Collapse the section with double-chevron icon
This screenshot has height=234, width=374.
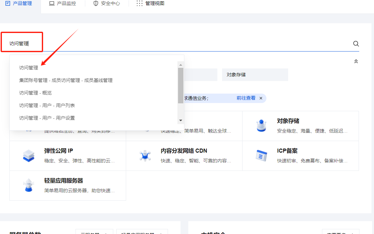(x=356, y=62)
